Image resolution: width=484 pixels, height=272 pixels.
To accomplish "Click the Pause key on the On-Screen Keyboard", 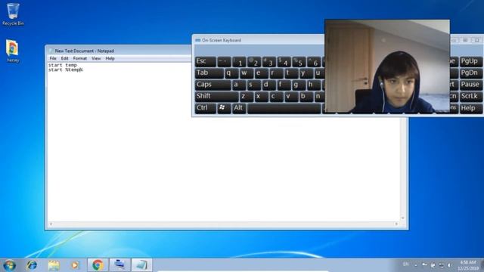I will coord(470,85).
